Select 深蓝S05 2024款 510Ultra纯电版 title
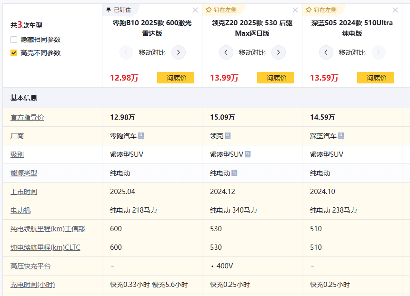The height and width of the screenshot is (296, 410). click(352, 28)
